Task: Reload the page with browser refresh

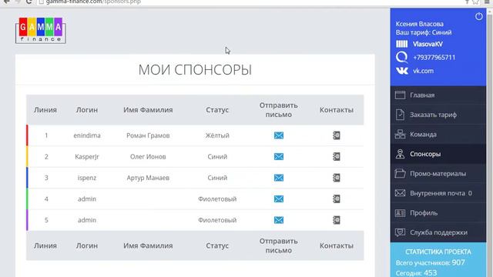Action: (29, 2)
